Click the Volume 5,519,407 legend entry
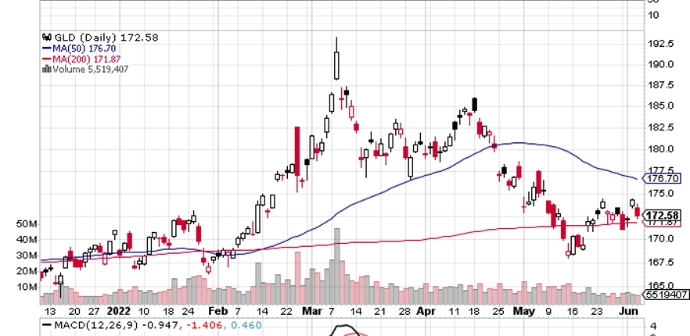The width and height of the screenshot is (690, 336). click(91, 69)
